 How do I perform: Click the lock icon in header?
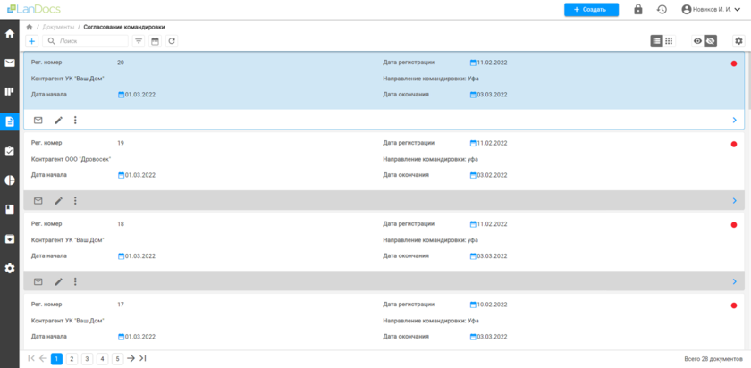point(638,10)
